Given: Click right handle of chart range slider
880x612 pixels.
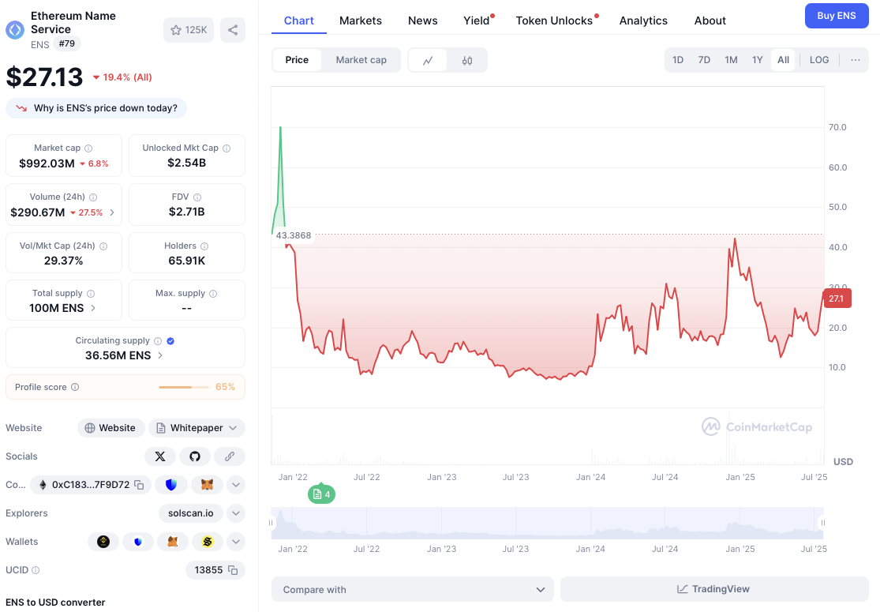Looking at the screenshot, I should click(x=822, y=523).
